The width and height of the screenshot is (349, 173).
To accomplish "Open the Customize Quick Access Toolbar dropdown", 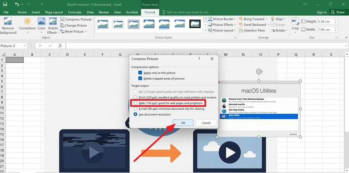I will pos(42,4).
